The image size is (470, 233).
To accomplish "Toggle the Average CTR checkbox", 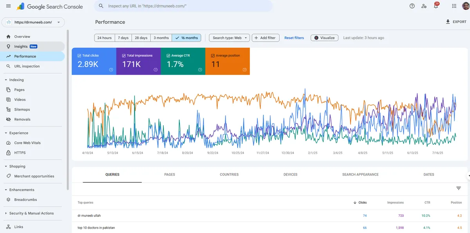I will coord(168,56).
